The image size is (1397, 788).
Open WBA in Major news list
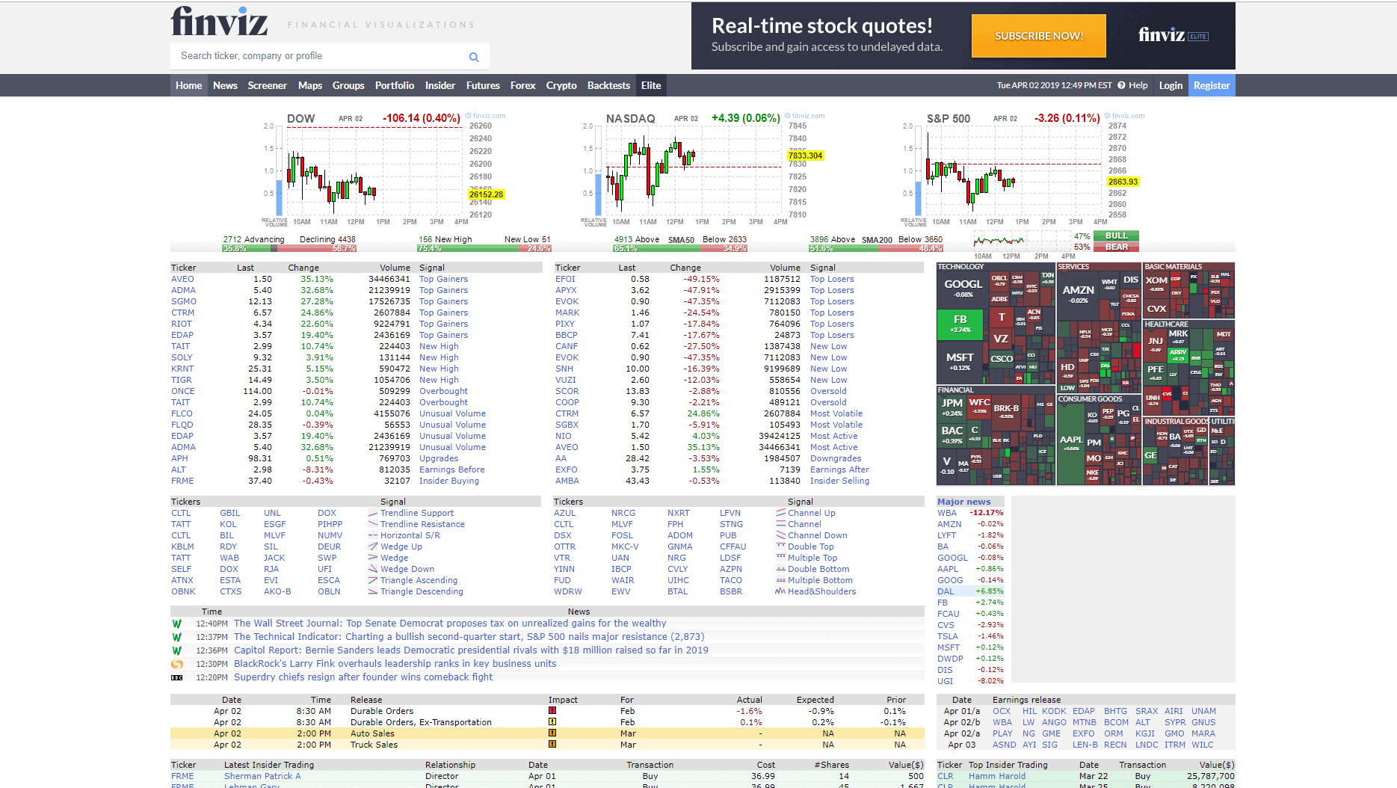click(x=947, y=513)
